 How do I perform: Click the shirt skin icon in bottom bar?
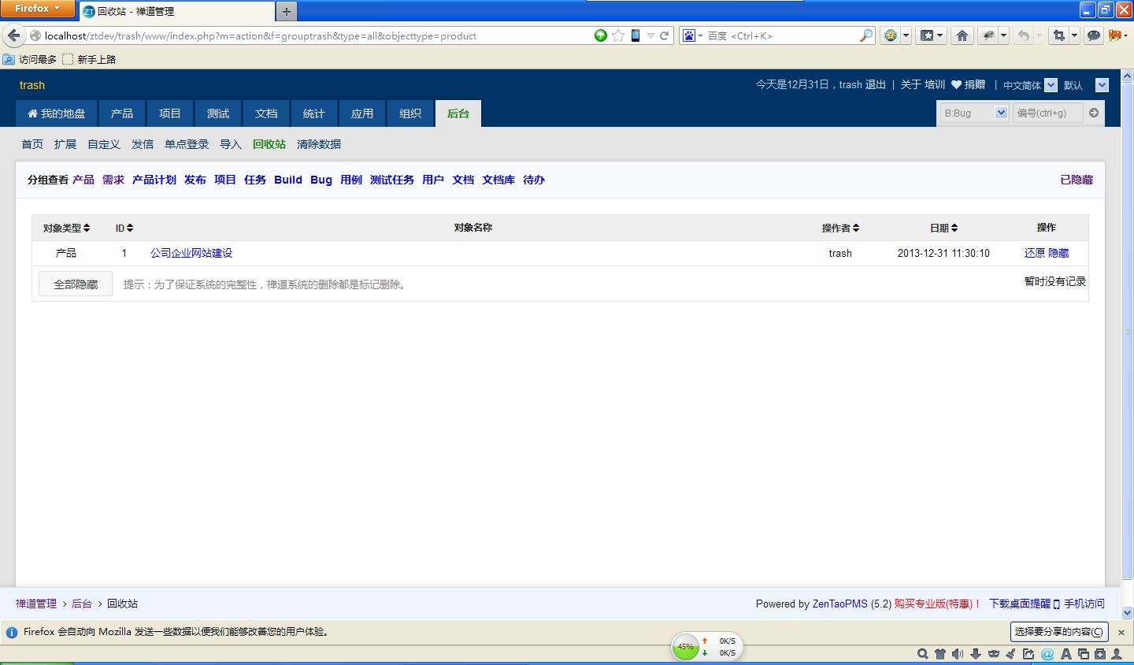940,654
